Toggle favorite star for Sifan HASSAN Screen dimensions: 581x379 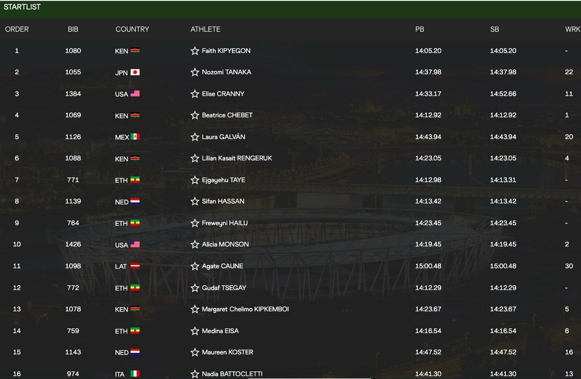point(195,201)
